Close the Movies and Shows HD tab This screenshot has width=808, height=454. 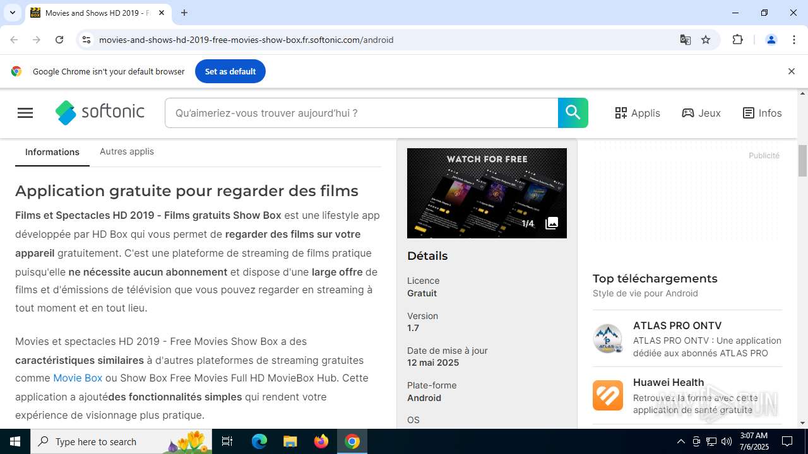pyautogui.click(x=162, y=13)
